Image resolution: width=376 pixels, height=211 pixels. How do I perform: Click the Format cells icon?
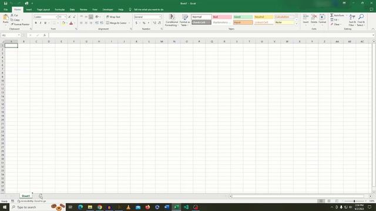coord(323,17)
